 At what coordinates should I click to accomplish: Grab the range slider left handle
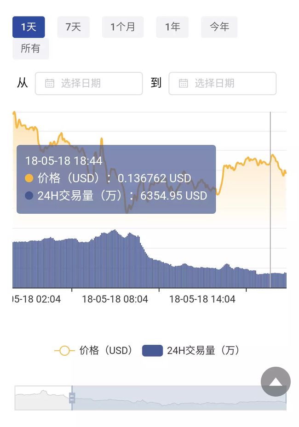click(72, 398)
